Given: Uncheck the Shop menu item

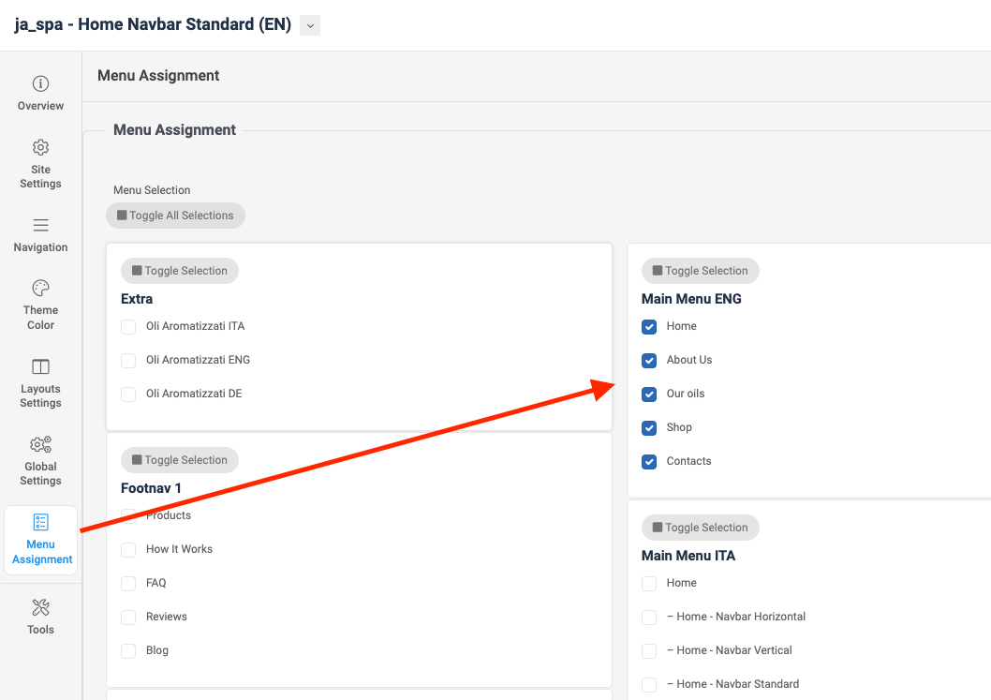Looking at the screenshot, I should [649, 428].
